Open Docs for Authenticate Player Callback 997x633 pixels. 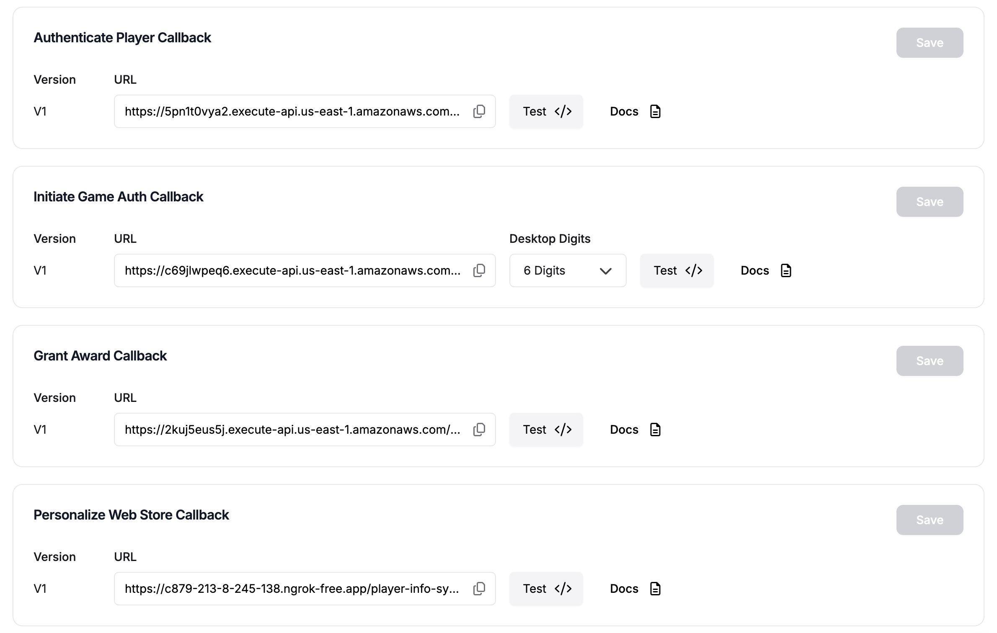click(635, 111)
